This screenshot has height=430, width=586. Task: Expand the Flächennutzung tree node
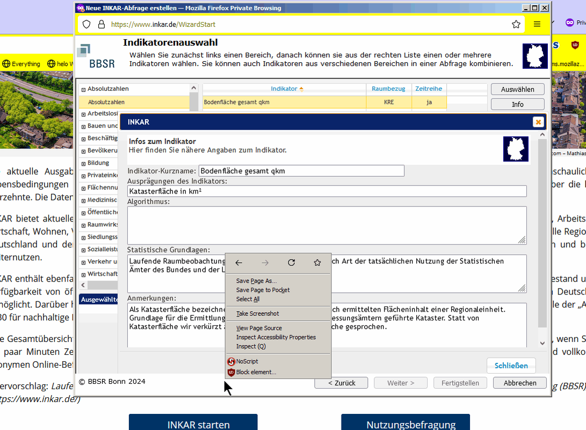(83, 189)
